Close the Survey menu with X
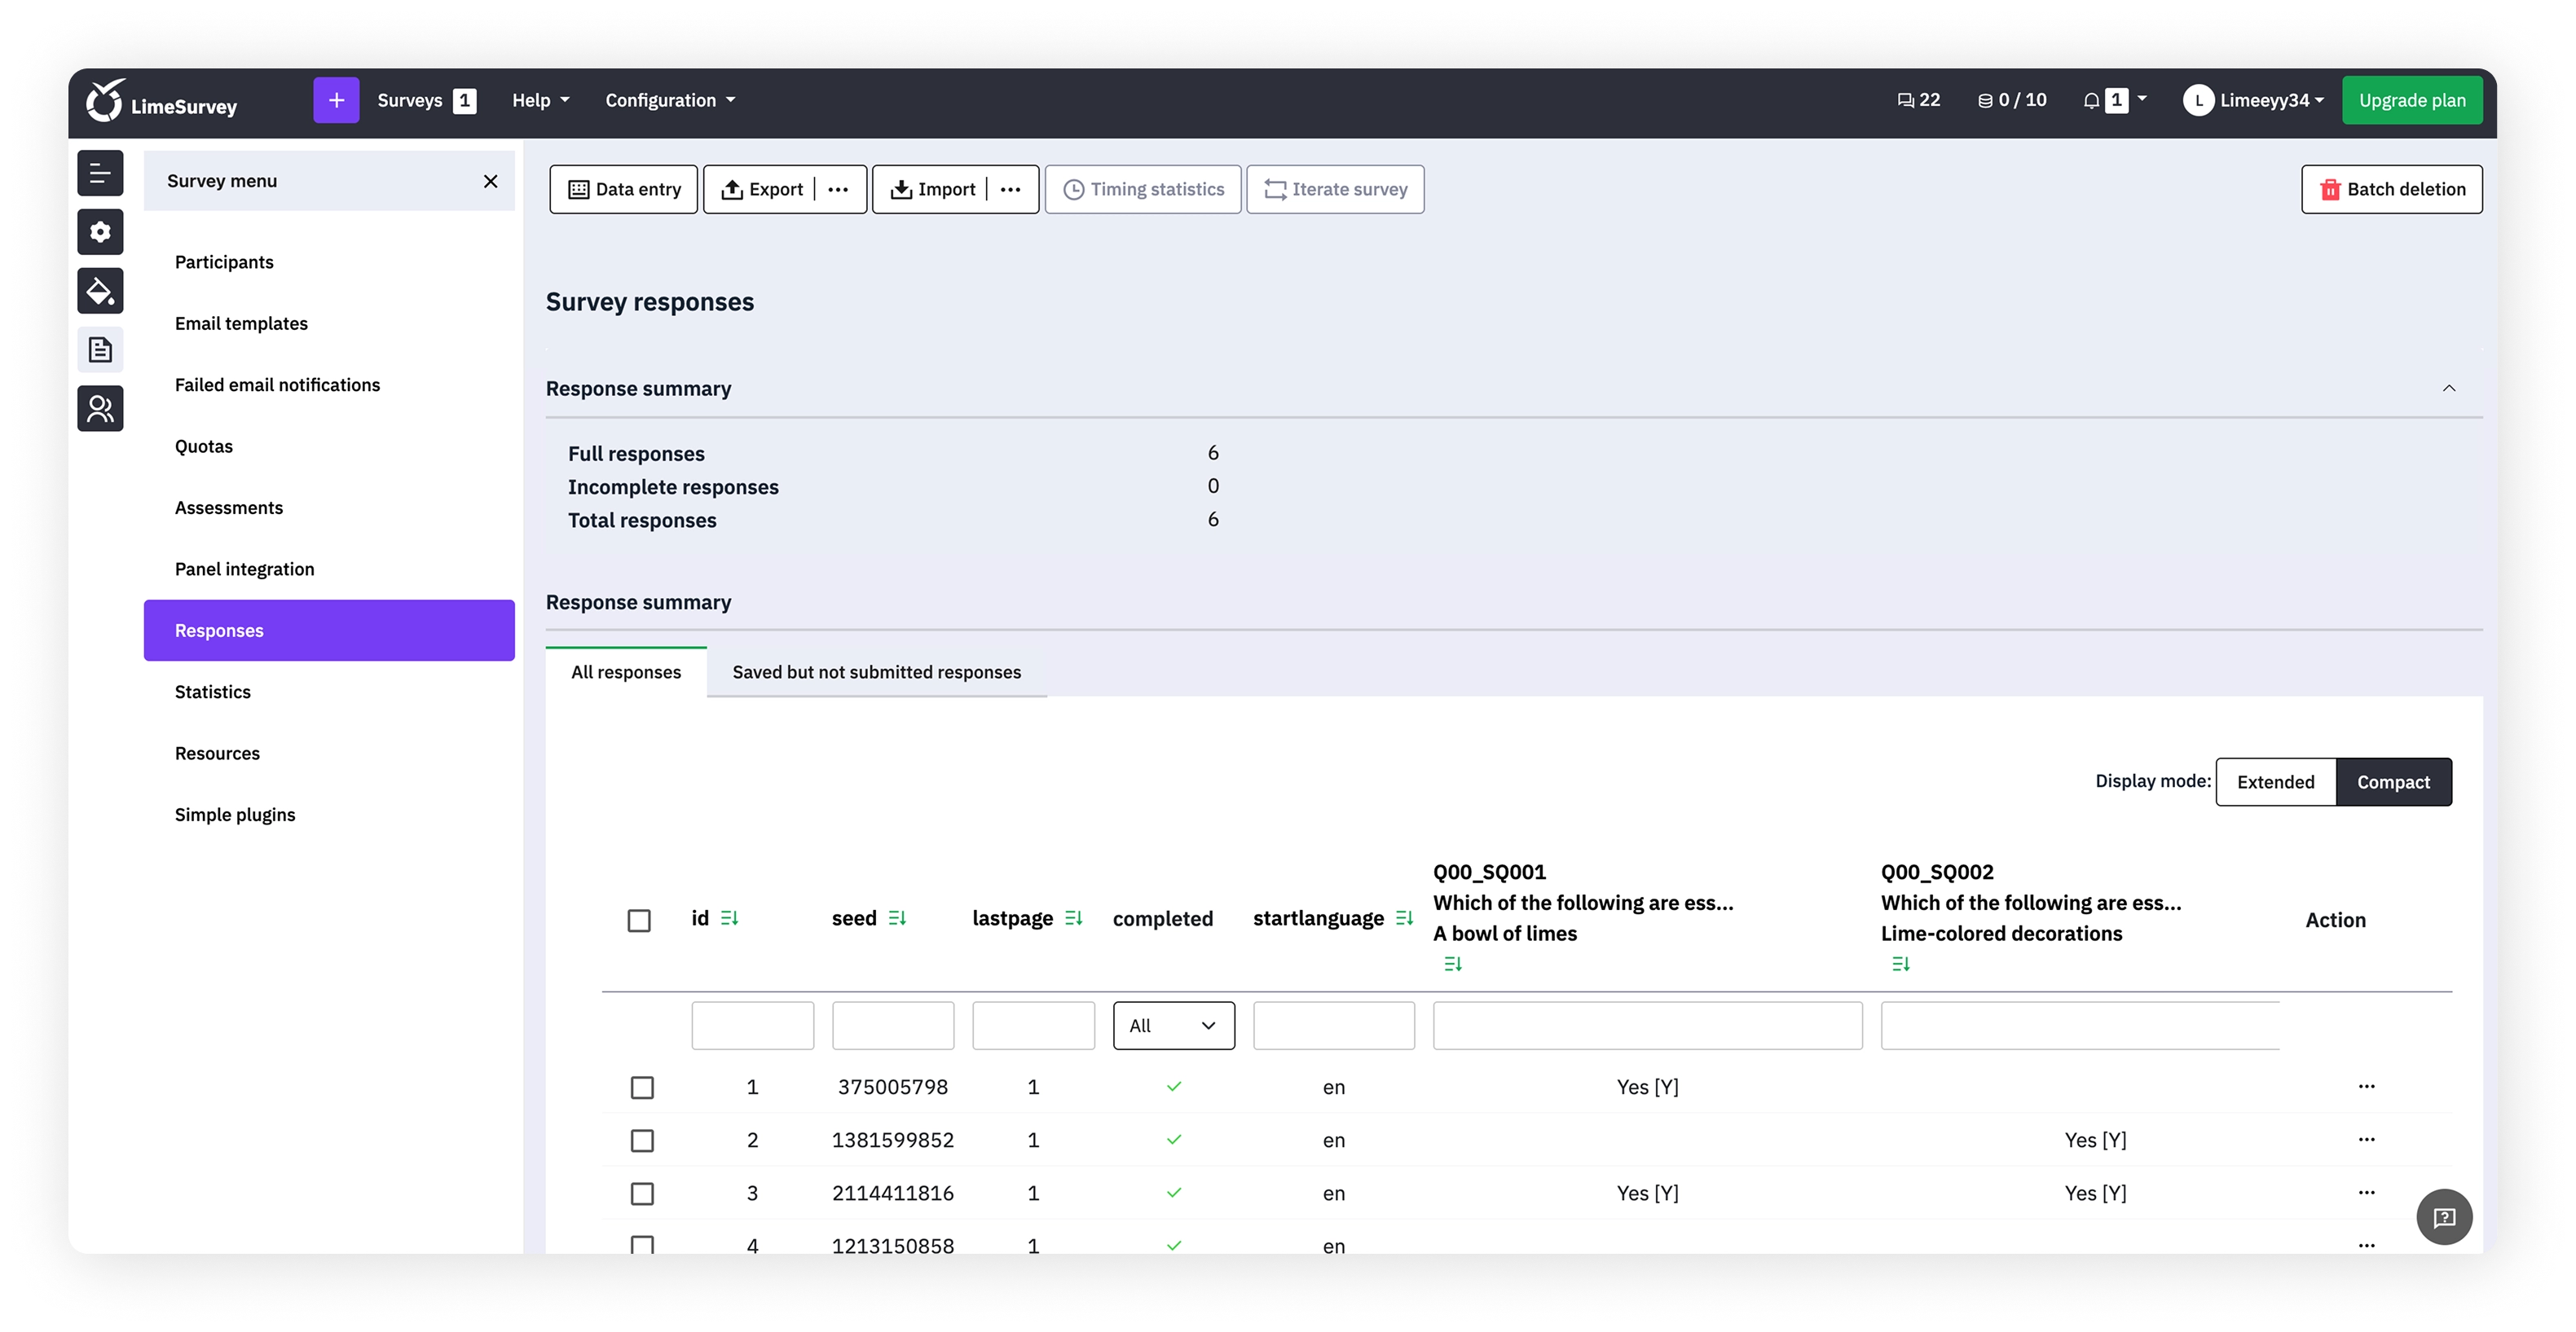The image size is (2576, 1332). pos(490,181)
